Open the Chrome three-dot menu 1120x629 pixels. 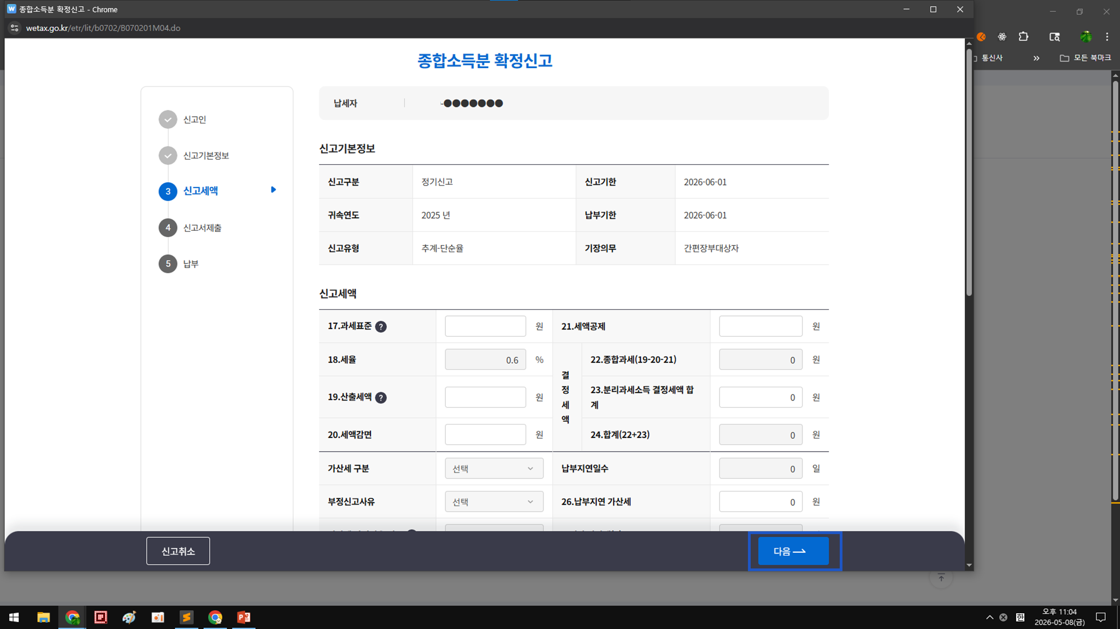tap(1107, 37)
